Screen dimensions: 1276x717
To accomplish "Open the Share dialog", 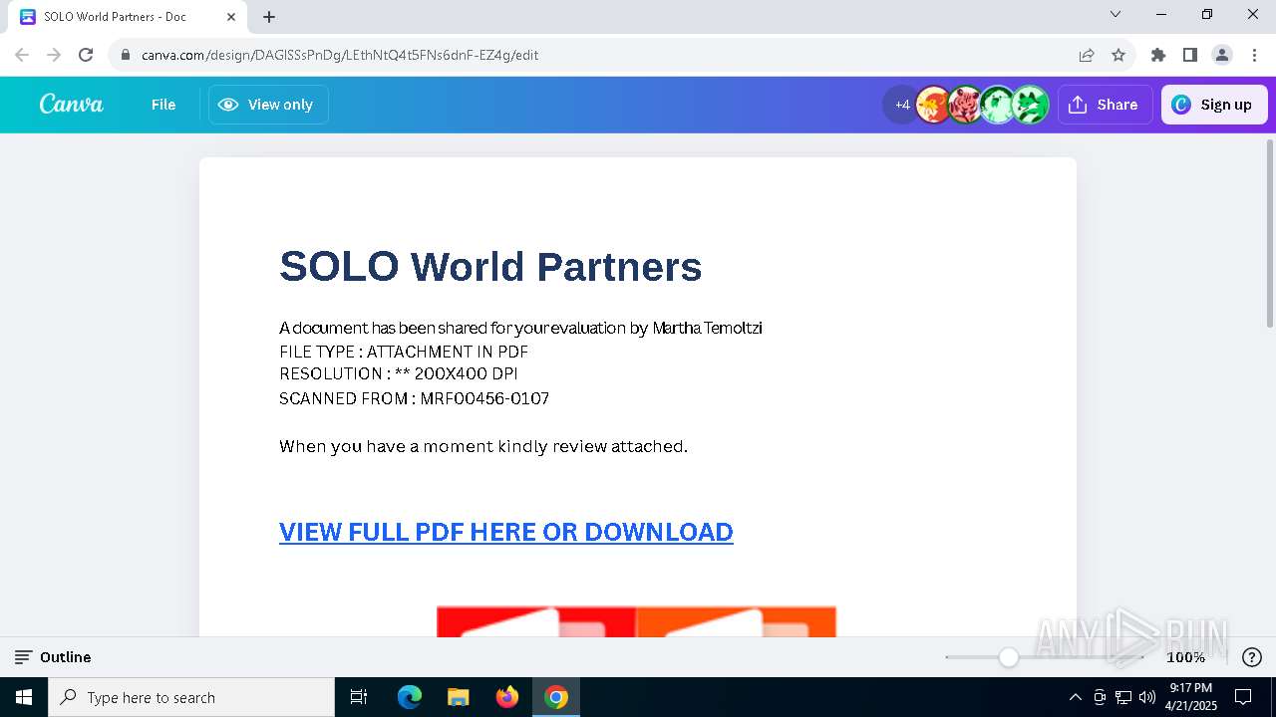I will coord(1105,105).
